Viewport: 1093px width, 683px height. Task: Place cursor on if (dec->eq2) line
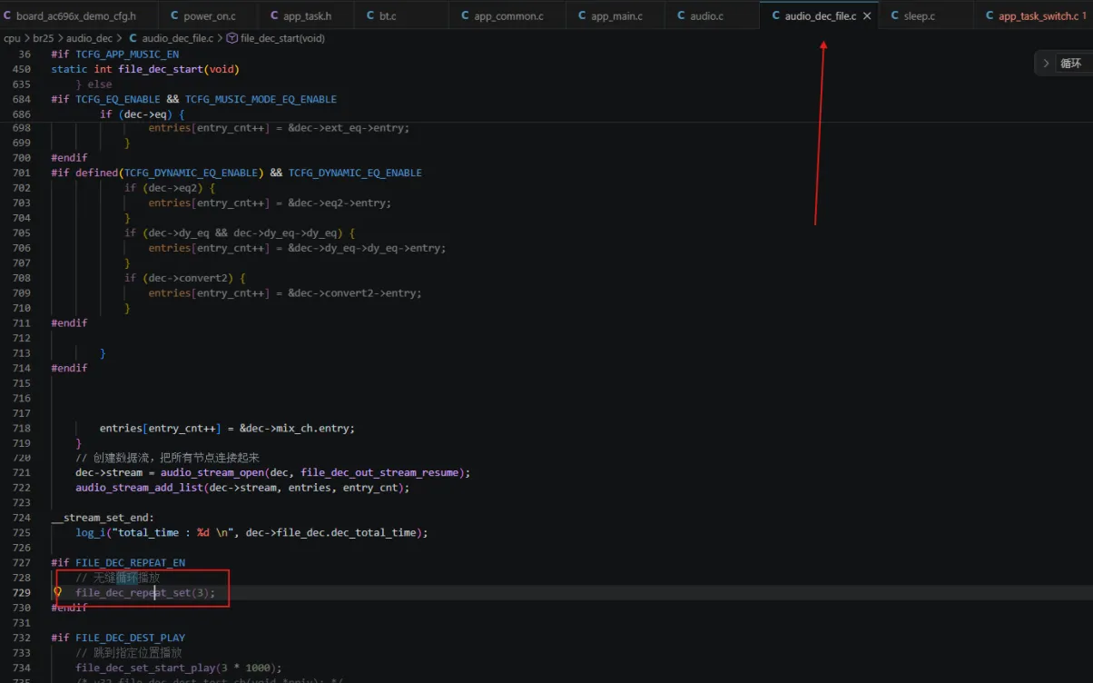click(170, 188)
